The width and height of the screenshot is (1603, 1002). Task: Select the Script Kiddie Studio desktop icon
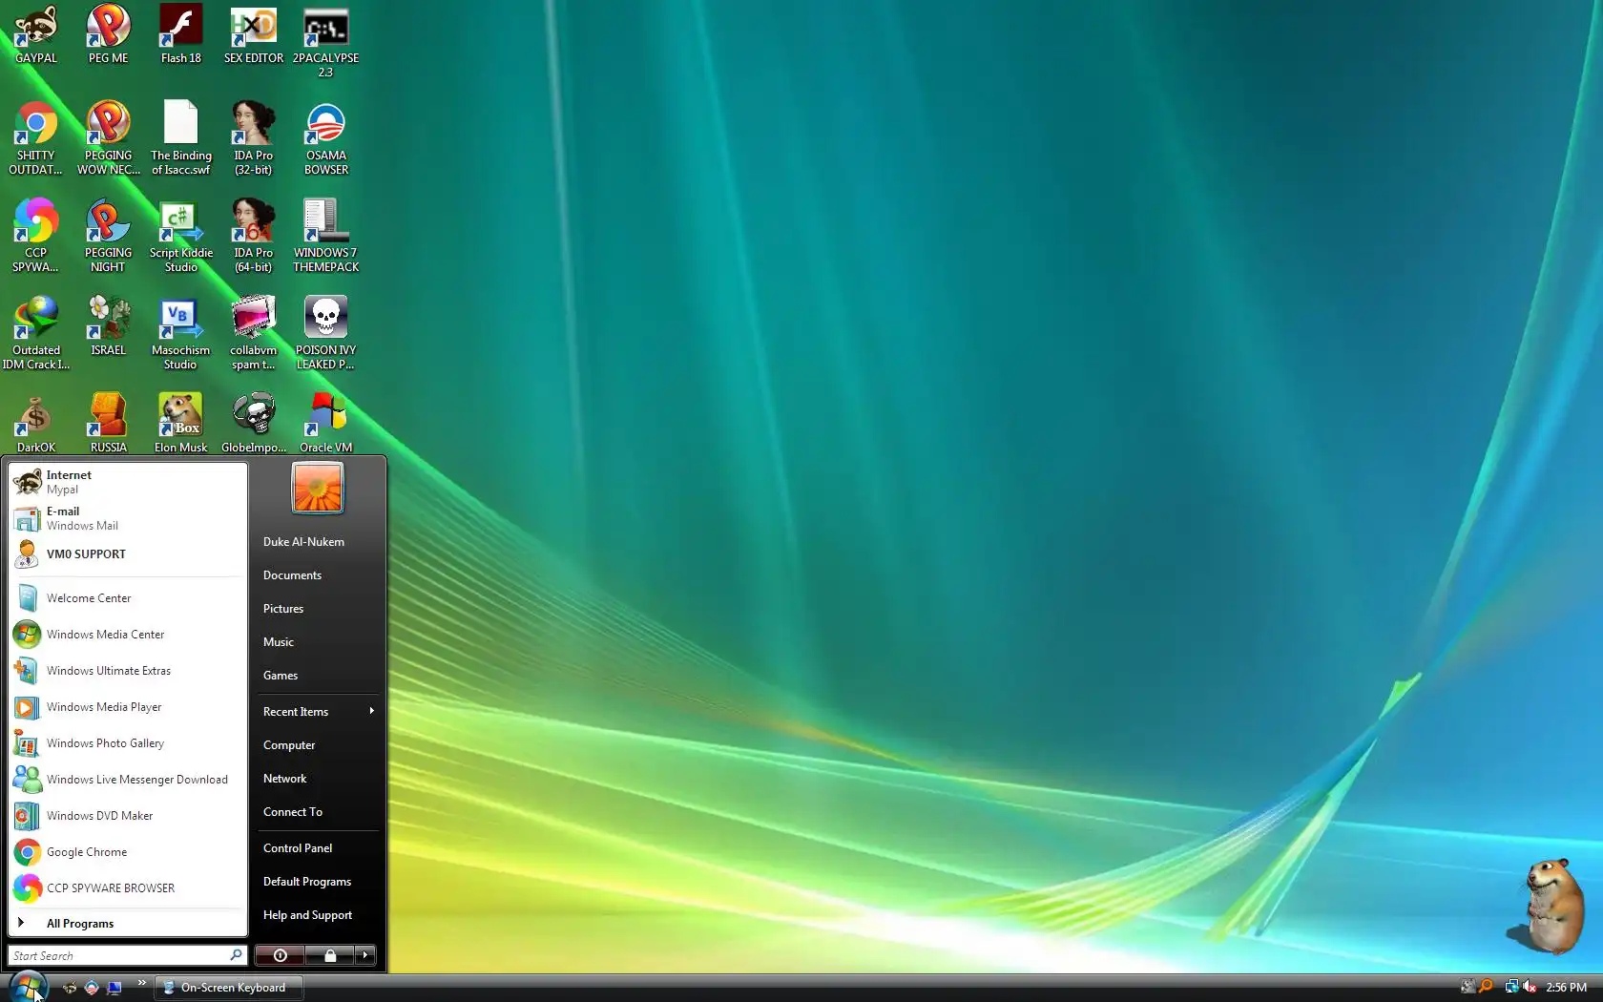180,236
